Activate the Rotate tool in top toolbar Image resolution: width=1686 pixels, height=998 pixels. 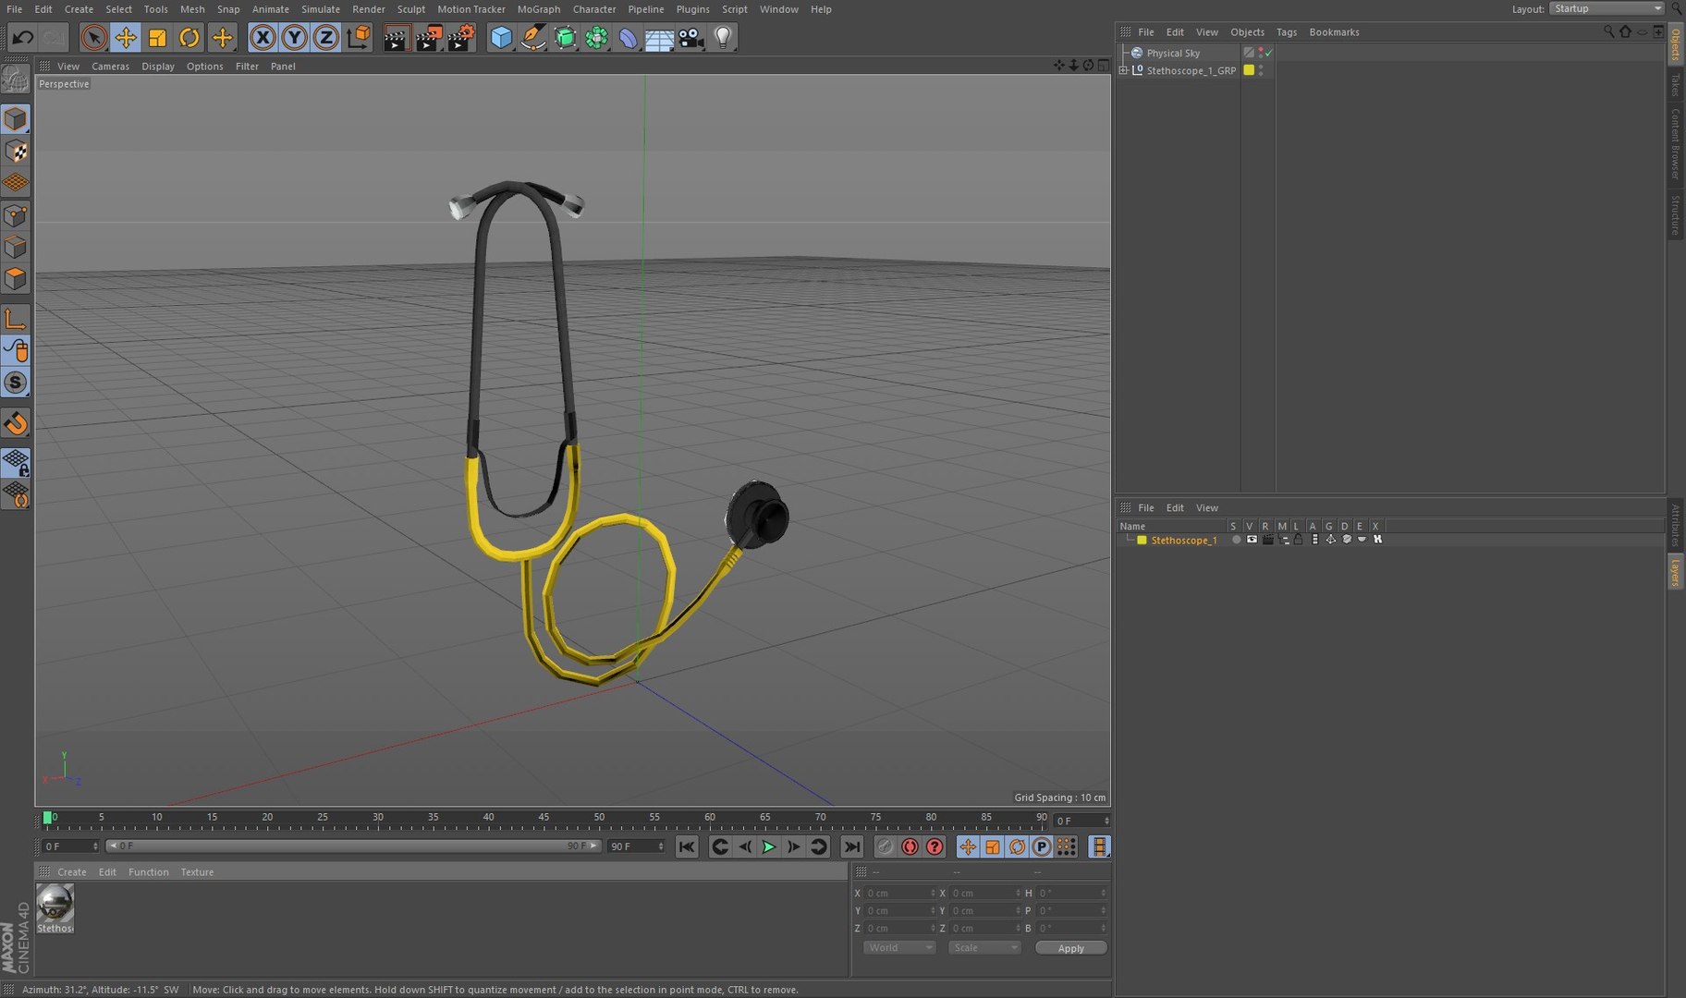pos(189,38)
